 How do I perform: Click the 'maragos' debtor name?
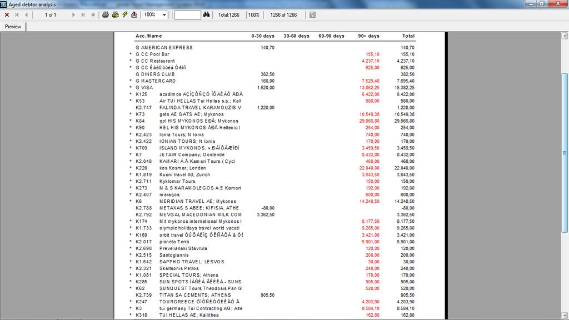[169, 195]
